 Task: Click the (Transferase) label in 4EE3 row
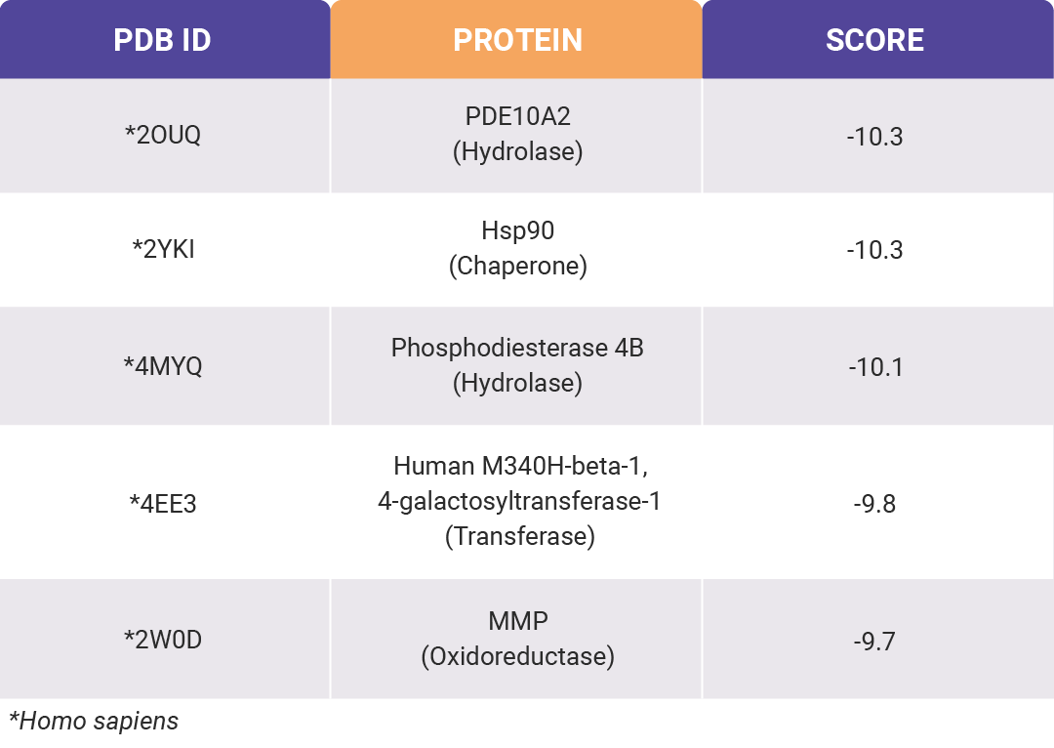[519, 536]
